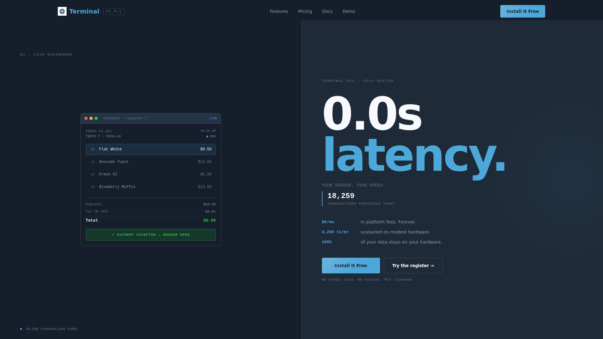
Task: Click the 4,200 tx/hr stat
Action: pos(335,232)
